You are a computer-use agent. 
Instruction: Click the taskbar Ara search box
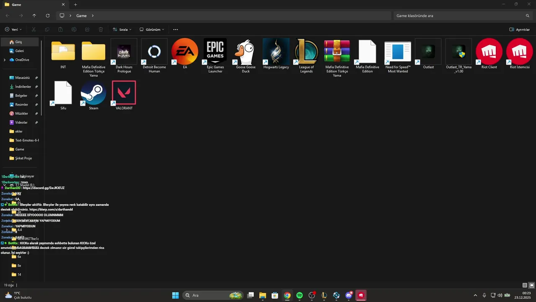click(214, 295)
